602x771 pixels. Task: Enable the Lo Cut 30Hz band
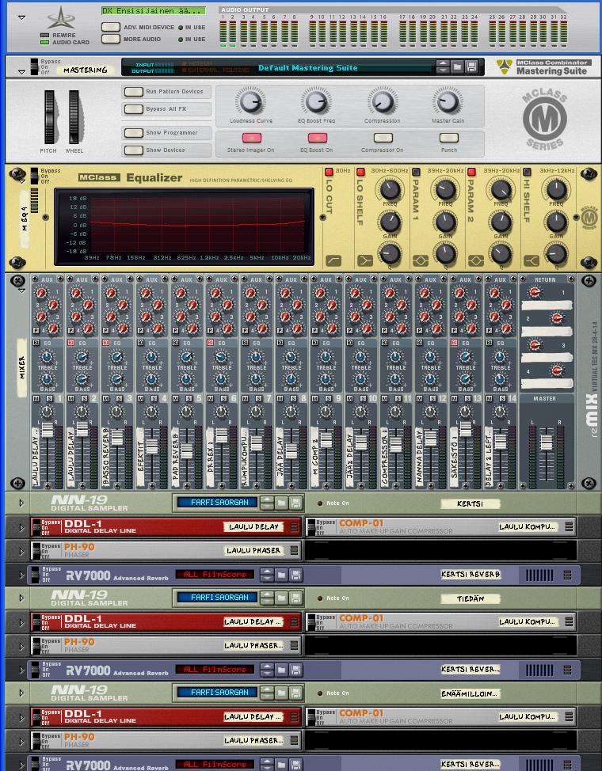tap(329, 172)
